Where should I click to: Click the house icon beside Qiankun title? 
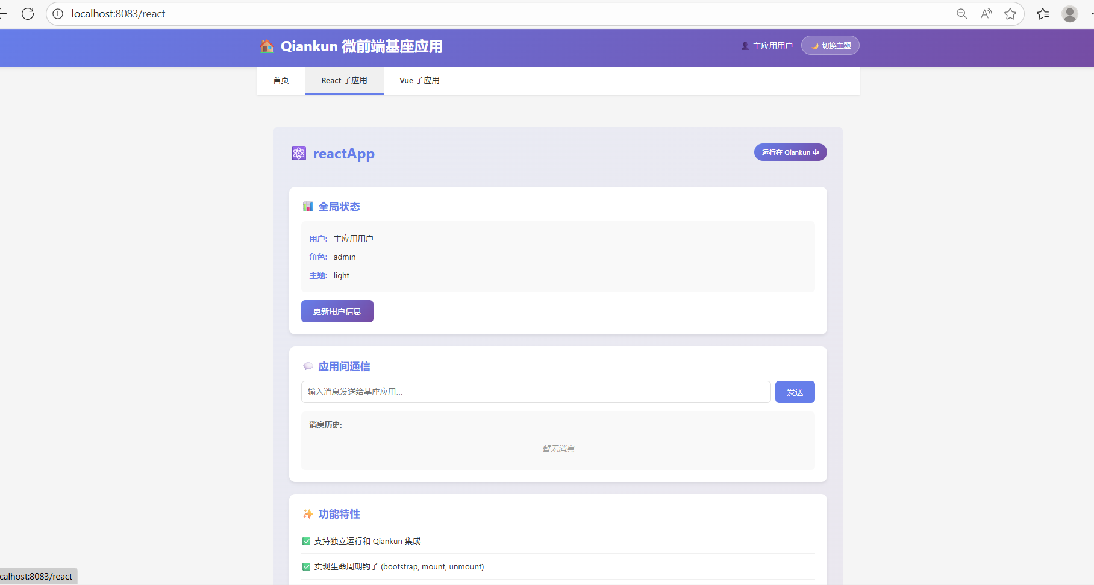coord(267,46)
